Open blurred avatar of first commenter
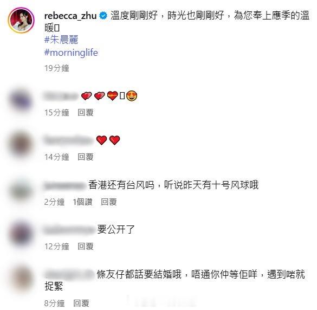Screen dimensions: 317x310 (21, 101)
